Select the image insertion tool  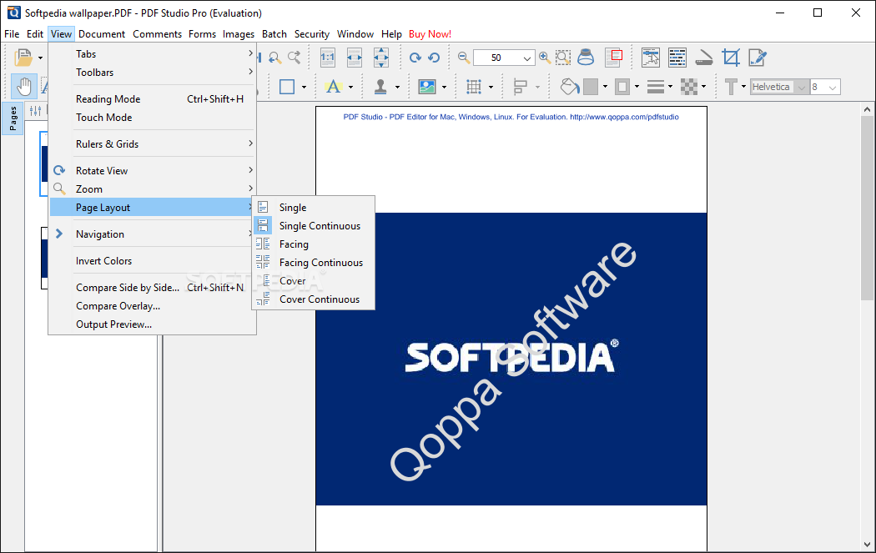click(x=427, y=87)
